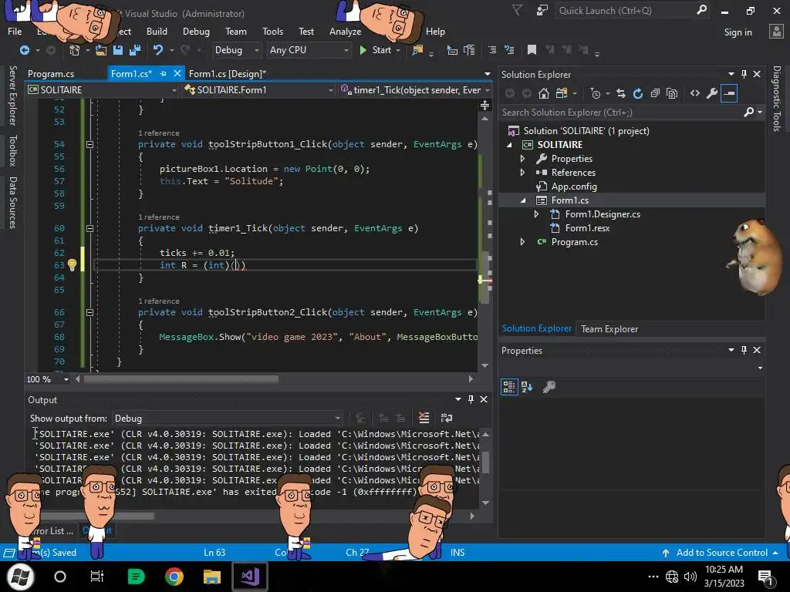Screen dimensions: 790x592
Task: Open Google Chrome from the taskbar
Action: (x=174, y=577)
